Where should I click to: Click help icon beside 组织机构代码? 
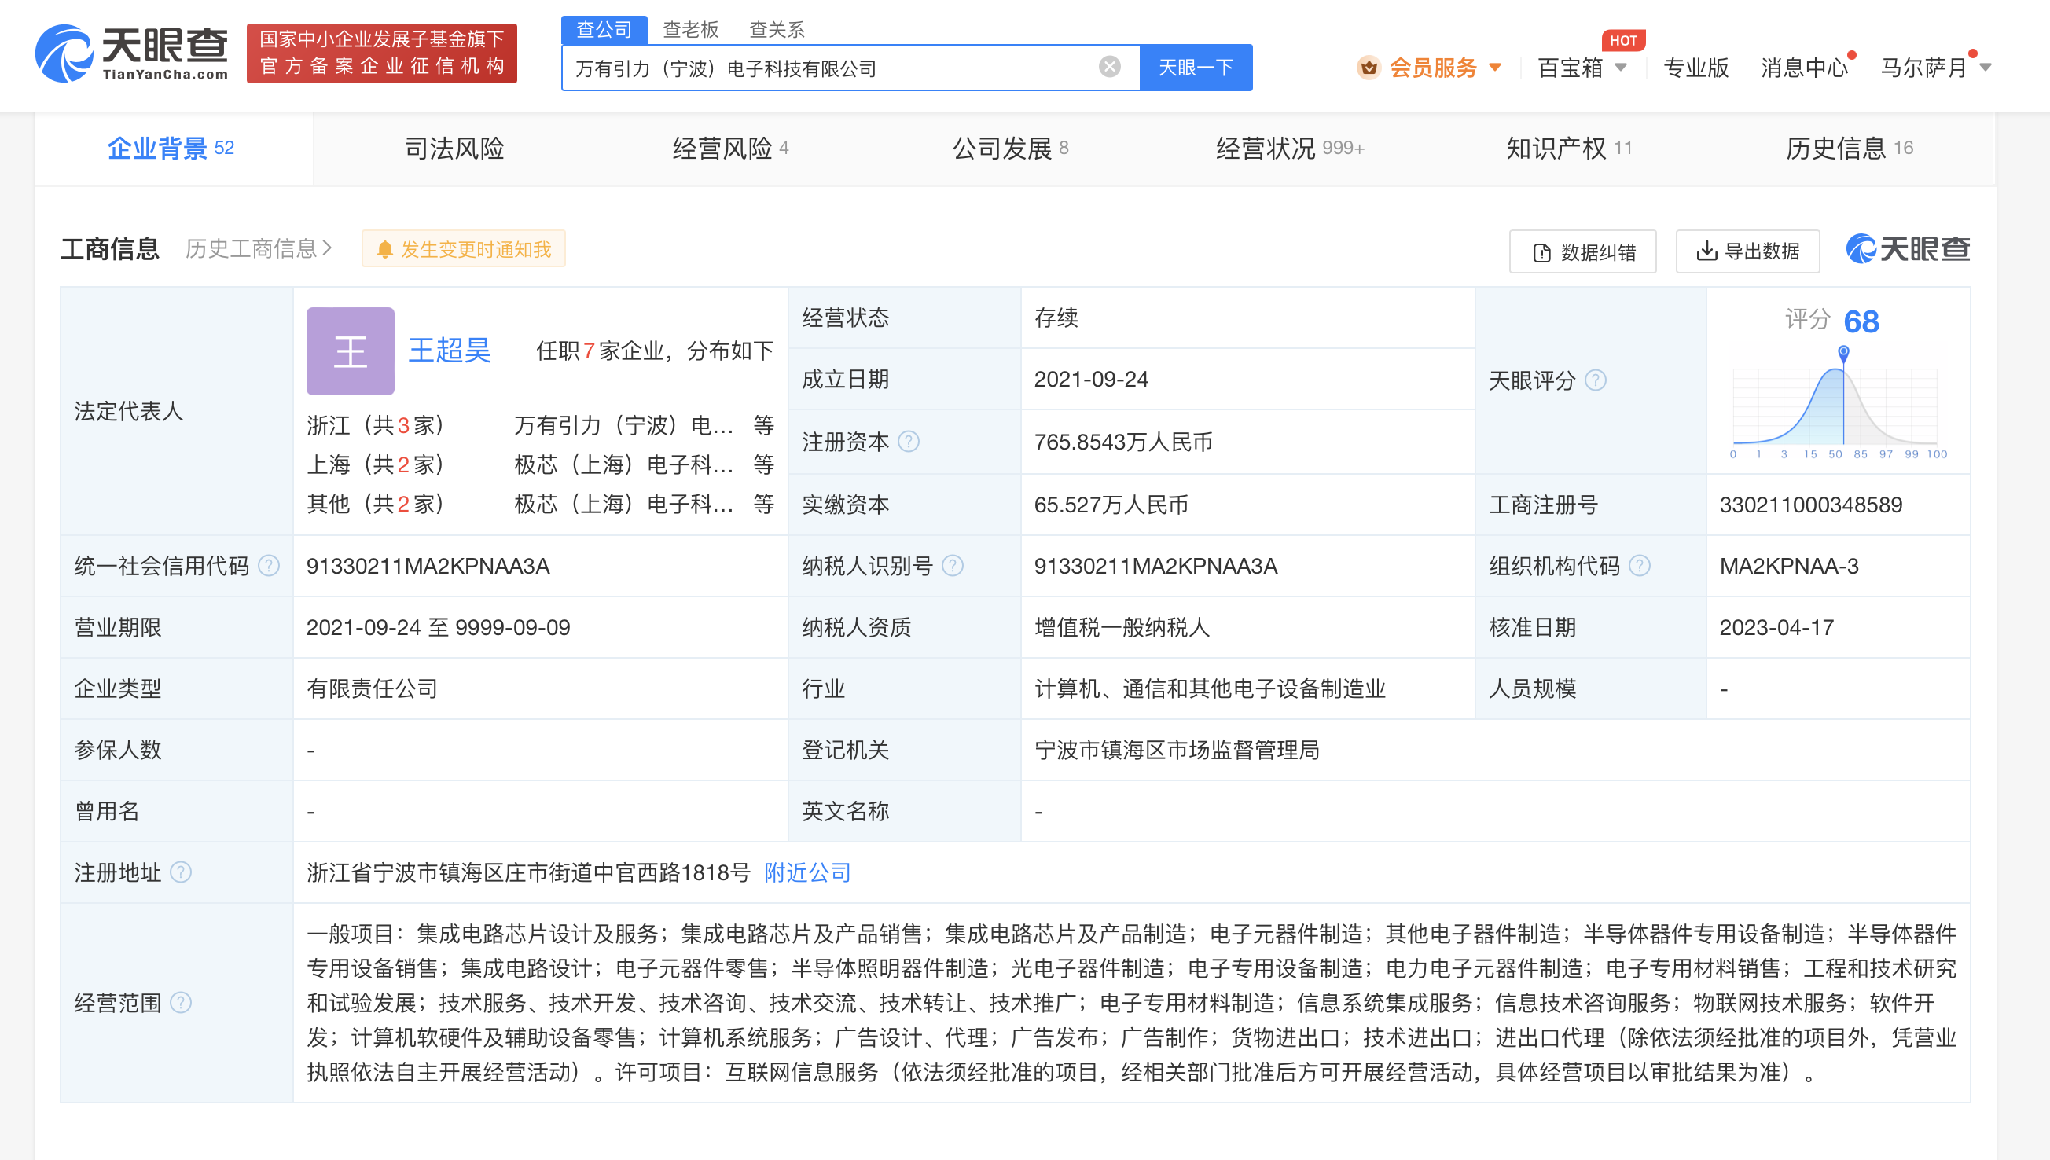tap(1640, 566)
